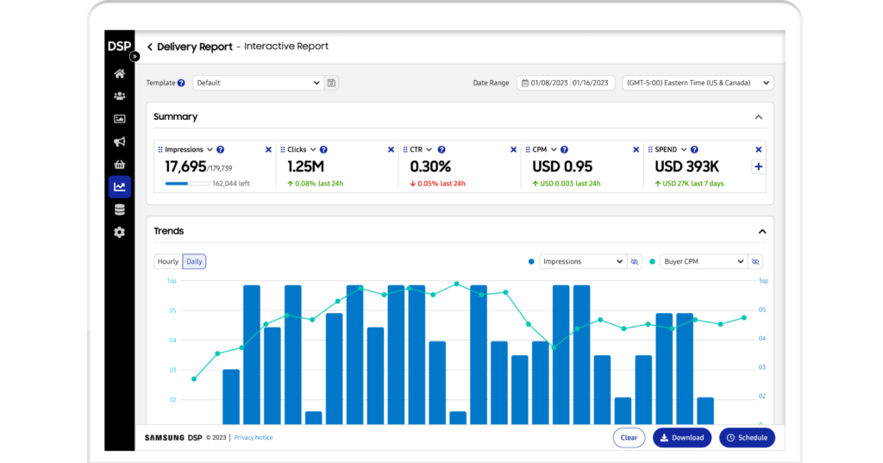Switch the trend view to Hourly
This screenshot has width=883, height=463.
pyautogui.click(x=168, y=261)
